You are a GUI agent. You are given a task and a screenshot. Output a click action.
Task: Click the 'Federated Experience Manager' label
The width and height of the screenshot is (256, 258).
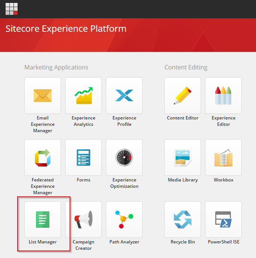(43, 186)
